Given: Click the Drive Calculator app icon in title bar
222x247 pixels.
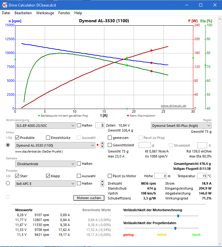Looking at the screenshot, I should pos(5,5).
